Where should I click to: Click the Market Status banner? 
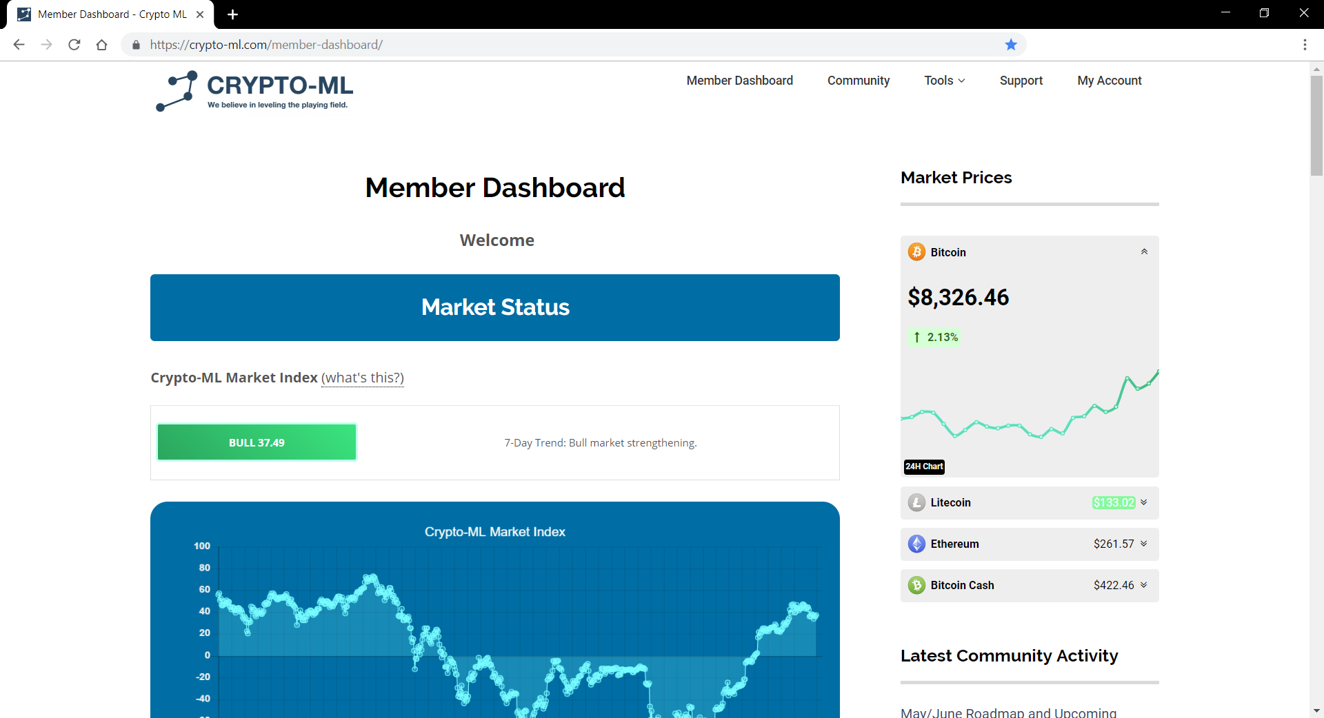point(495,307)
